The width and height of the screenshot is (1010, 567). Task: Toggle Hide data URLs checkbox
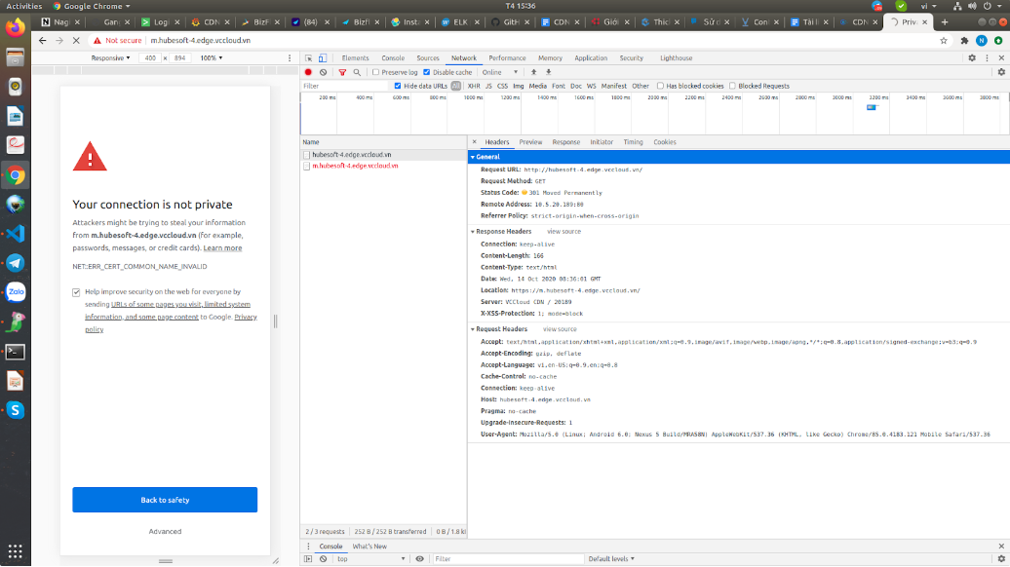tap(398, 86)
